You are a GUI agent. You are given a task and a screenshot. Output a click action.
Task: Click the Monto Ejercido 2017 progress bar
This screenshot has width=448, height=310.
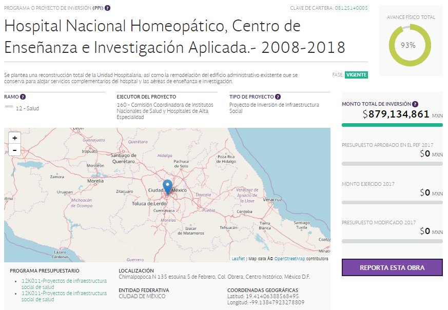click(x=392, y=203)
